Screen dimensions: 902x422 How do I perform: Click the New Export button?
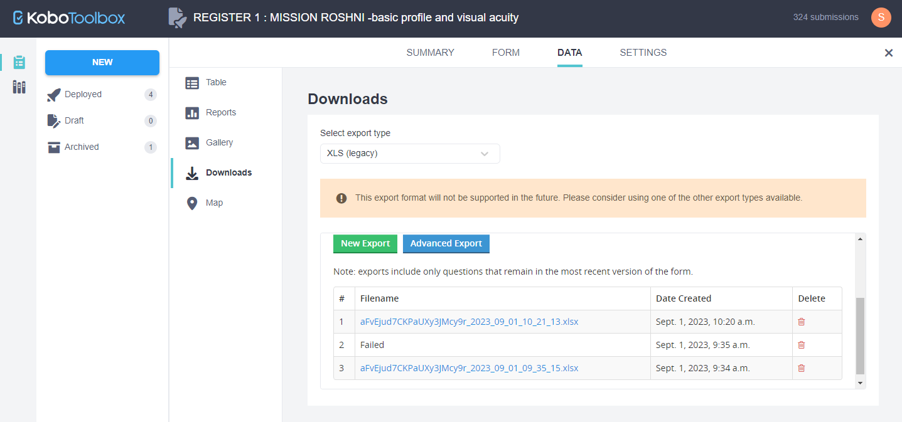(365, 244)
